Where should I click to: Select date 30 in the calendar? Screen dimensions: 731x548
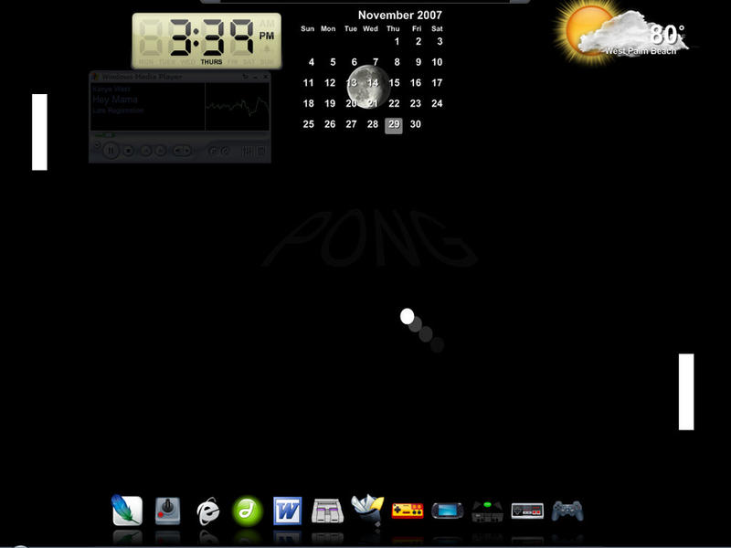point(416,124)
